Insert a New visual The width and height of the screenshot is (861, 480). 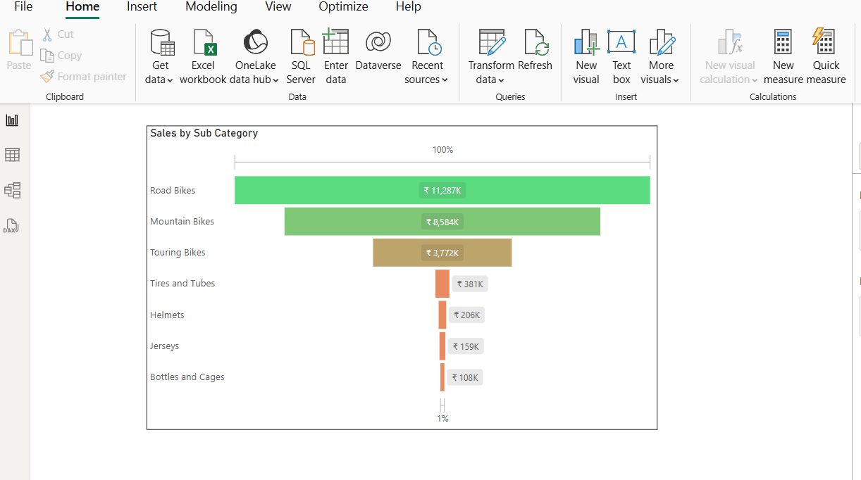pyautogui.click(x=586, y=58)
